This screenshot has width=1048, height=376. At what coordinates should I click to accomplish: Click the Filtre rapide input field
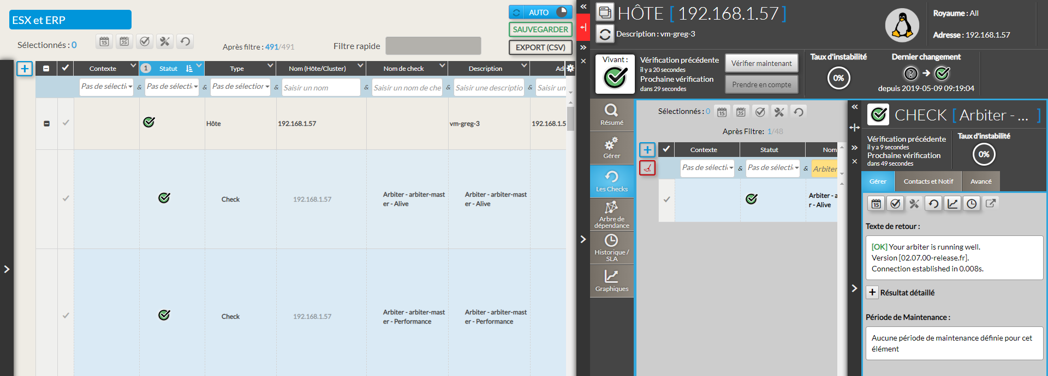click(x=433, y=46)
